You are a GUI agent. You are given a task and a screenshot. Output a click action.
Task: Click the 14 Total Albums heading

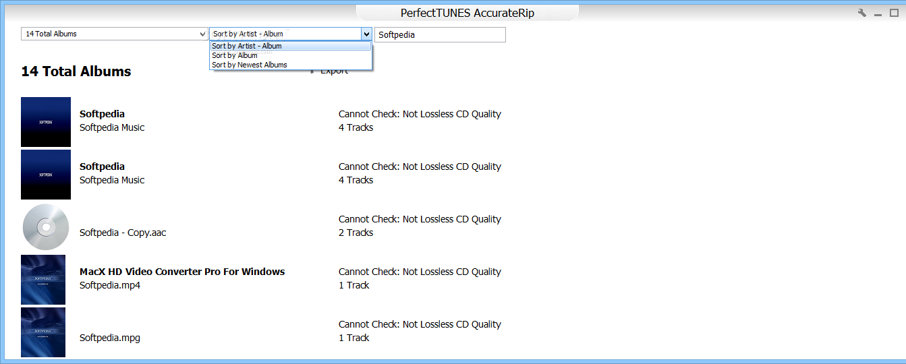point(76,71)
